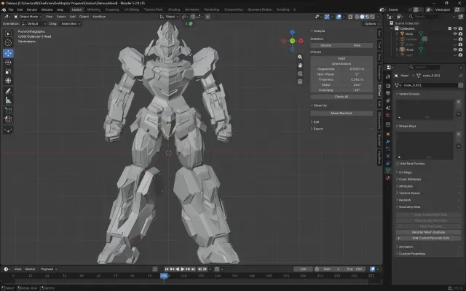466x291 pixels.
Task: Select the Select Box tool
Action: (x=8, y=34)
